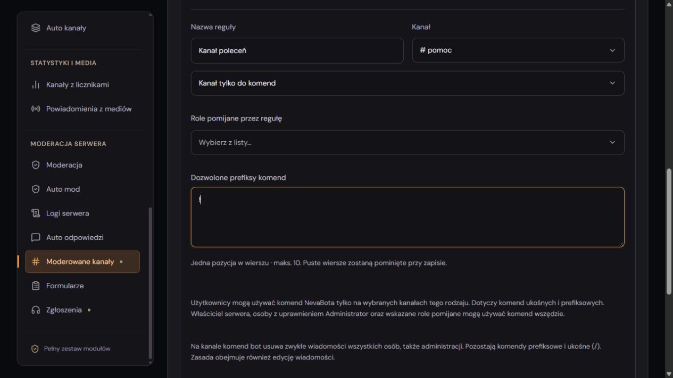Click the scroll icon beside Logi serwera

pos(36,213)
